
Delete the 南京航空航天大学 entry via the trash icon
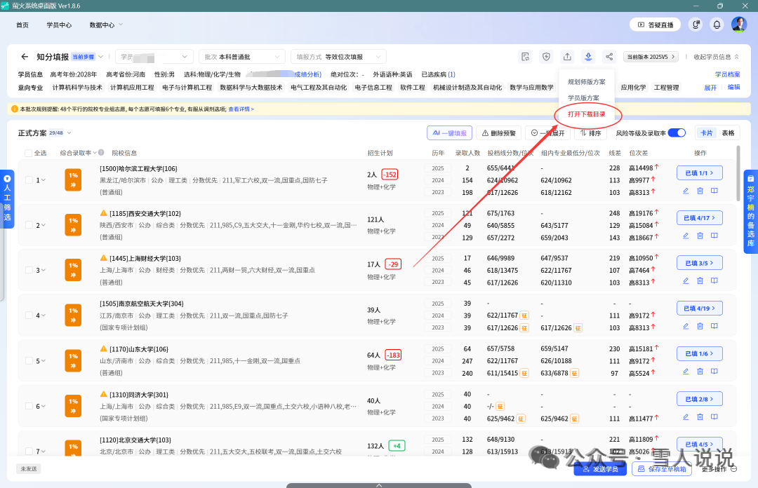700,326
